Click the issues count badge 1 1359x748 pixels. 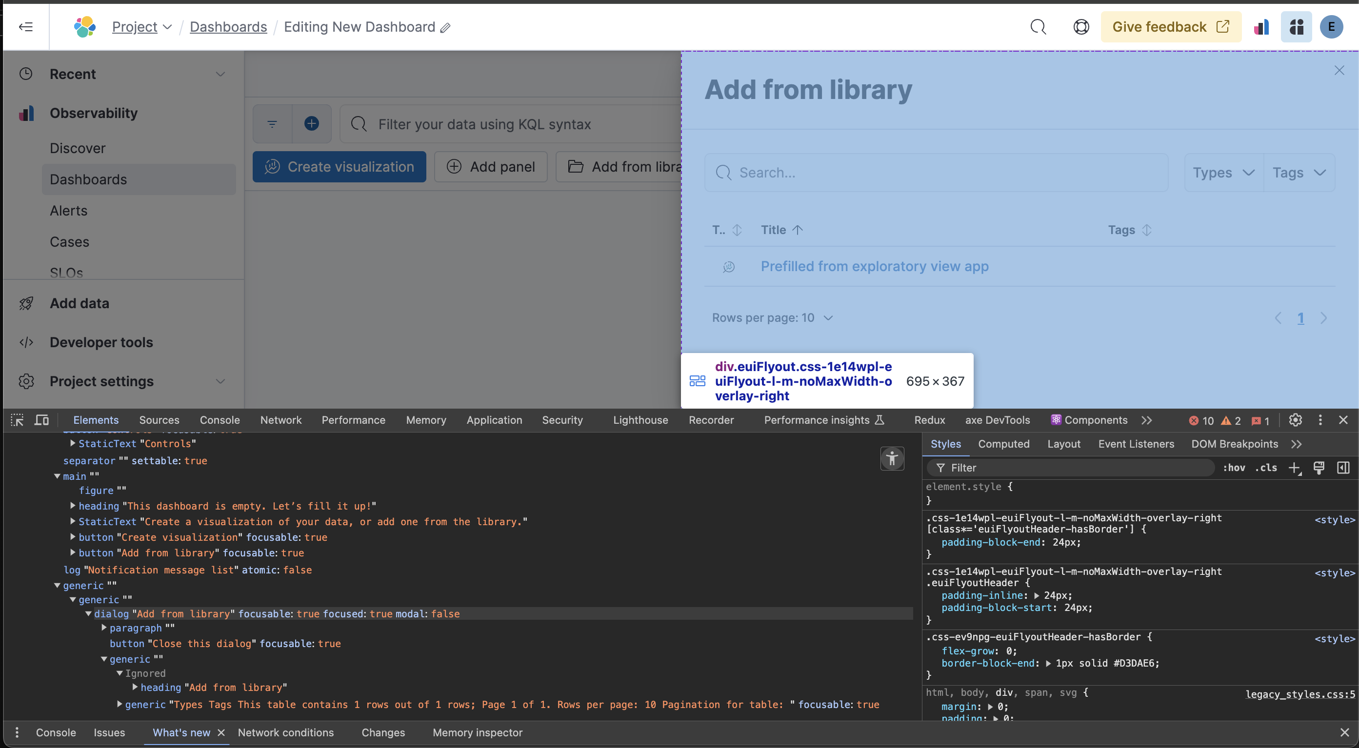(1260, 420)
